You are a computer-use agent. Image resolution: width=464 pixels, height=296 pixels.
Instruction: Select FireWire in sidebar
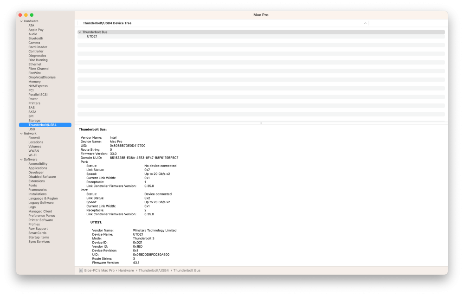tap(35, 73)
